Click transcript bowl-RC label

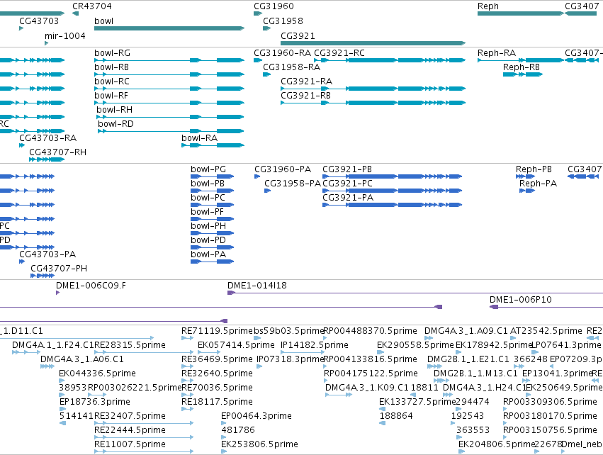tap(112, 82)
